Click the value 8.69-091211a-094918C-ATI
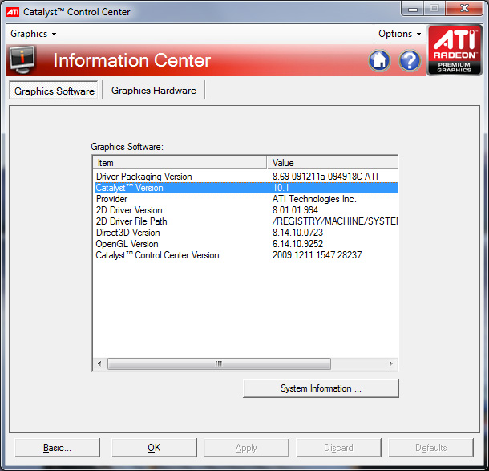The height and width of the screenshot is (471, 489). coord(325,177)
